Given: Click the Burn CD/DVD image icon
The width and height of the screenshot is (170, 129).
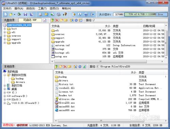Looking at the screenshot, I should 65,14.
